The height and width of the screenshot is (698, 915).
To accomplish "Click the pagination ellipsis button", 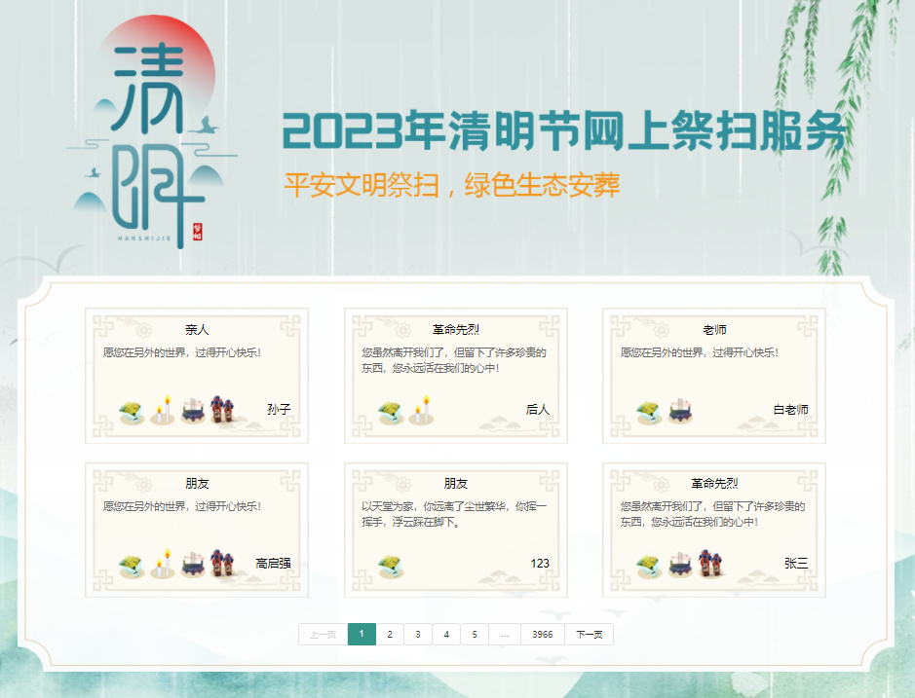I will tap(505, 635).
